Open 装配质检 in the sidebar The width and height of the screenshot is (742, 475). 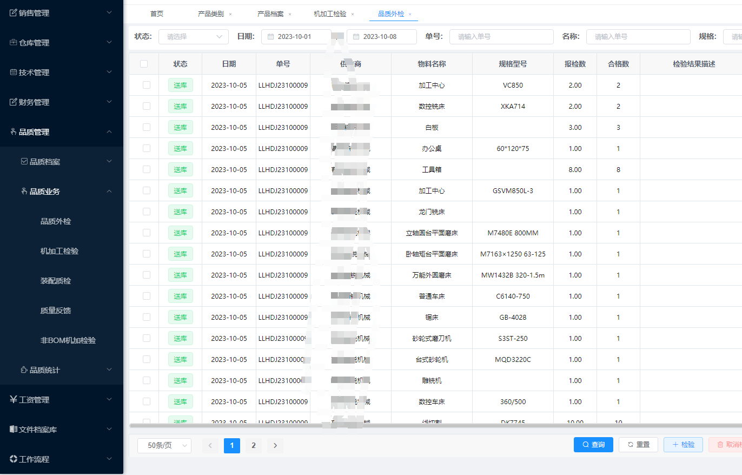point(56,281)
